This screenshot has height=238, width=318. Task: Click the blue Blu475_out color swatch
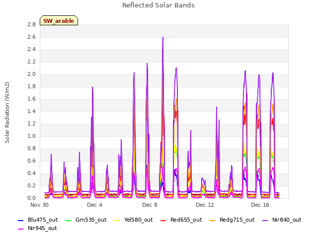pyautogui.click(x=21, y=220)
